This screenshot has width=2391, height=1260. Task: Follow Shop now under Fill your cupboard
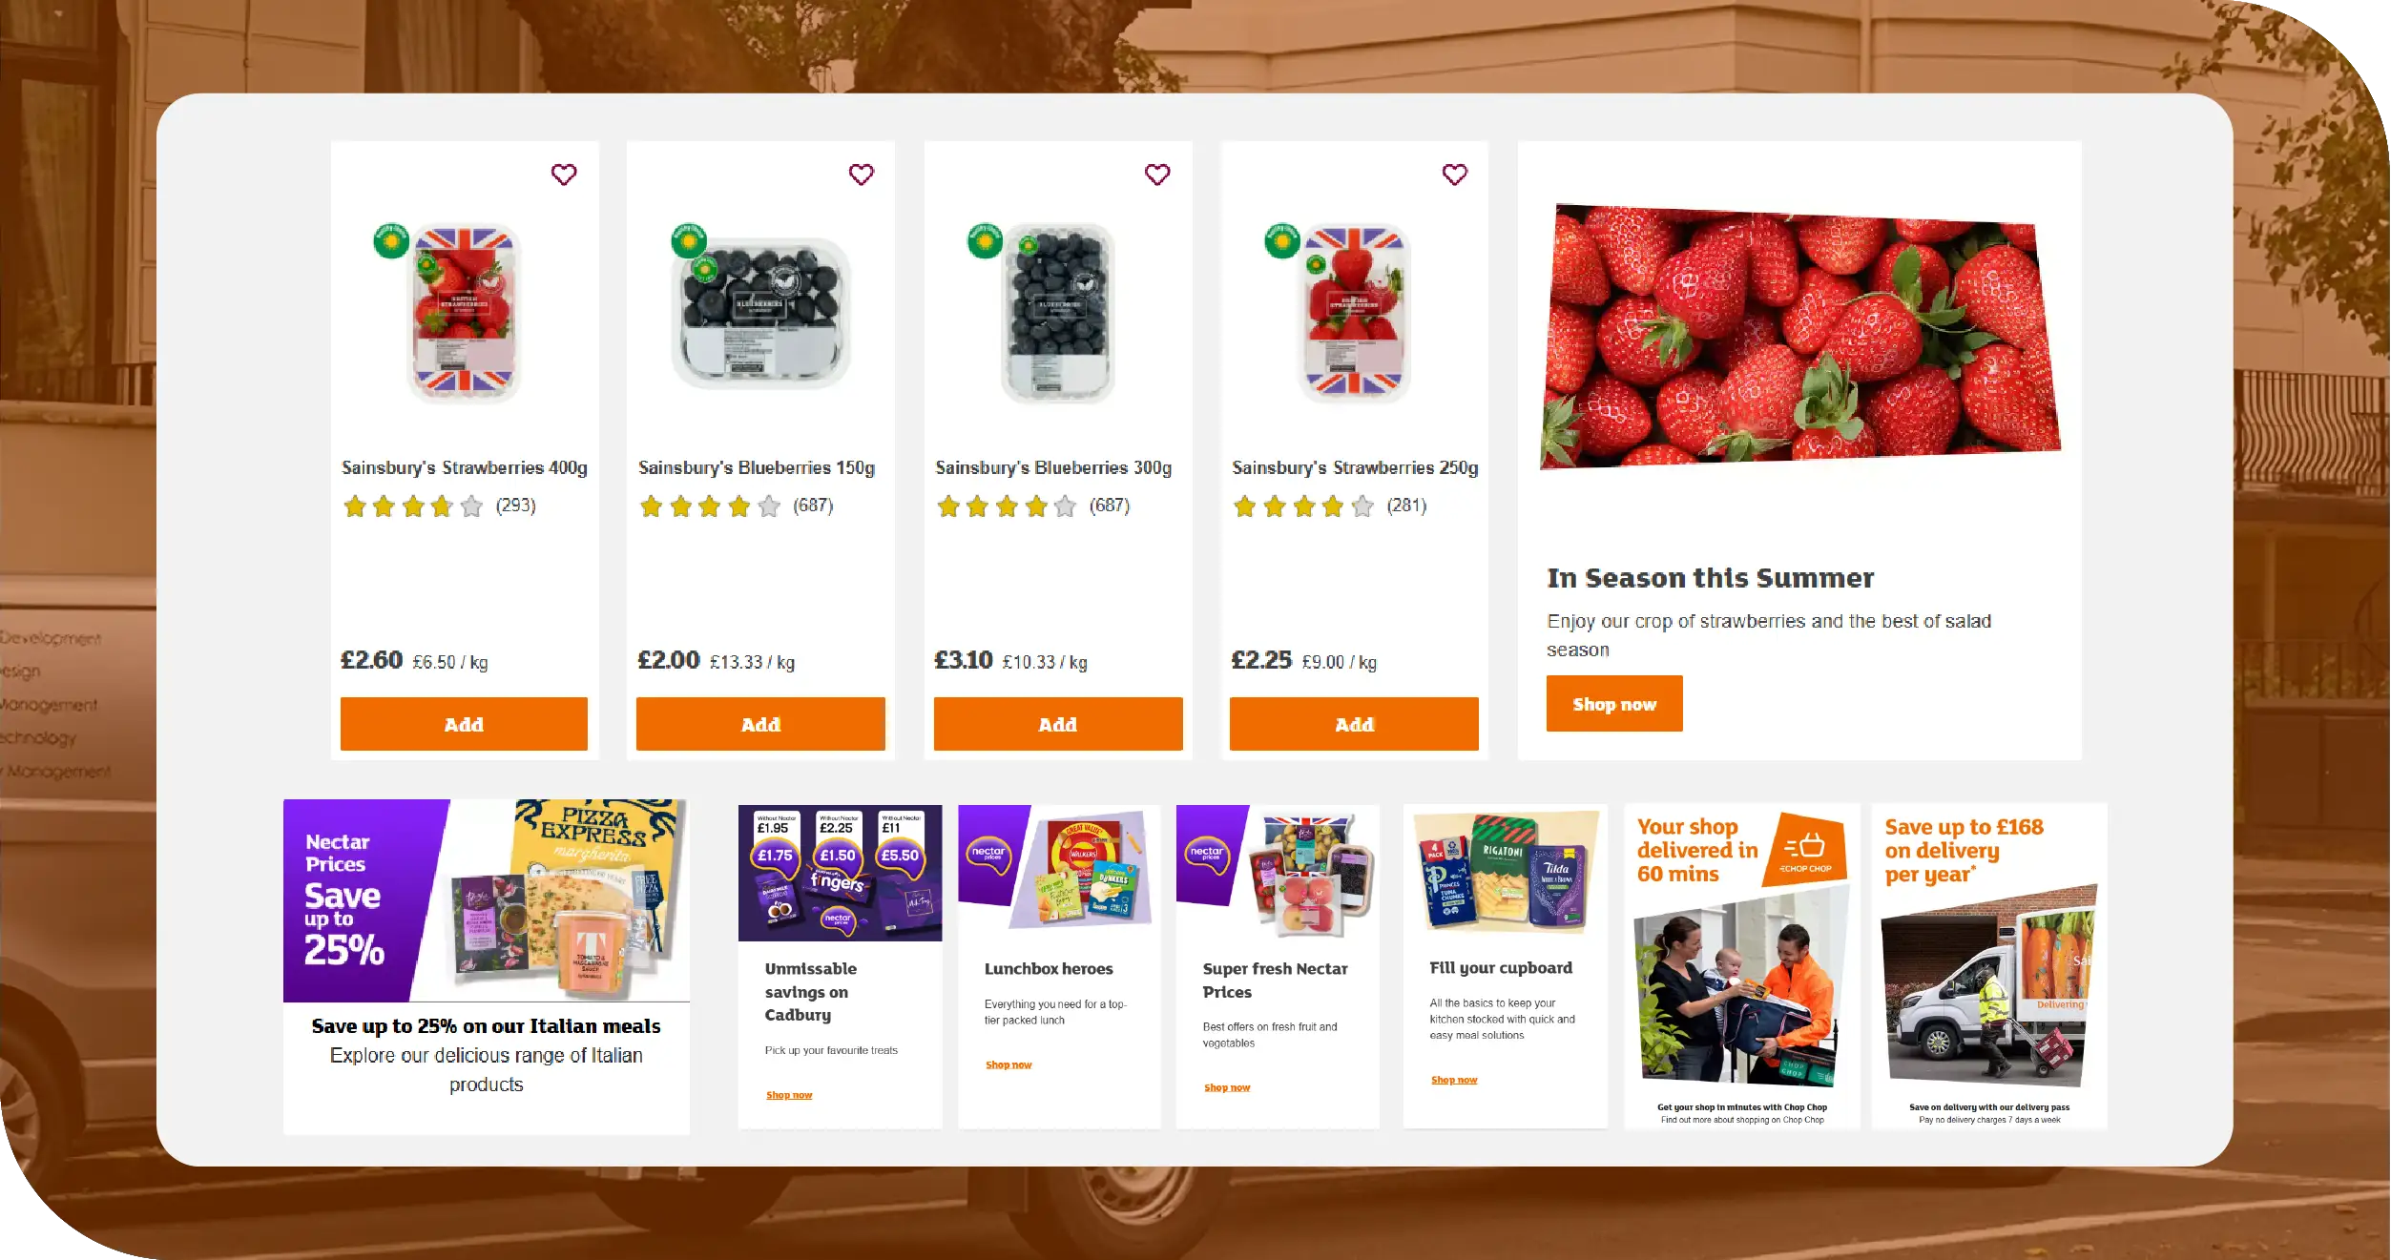click(x=1454, y=1080)
